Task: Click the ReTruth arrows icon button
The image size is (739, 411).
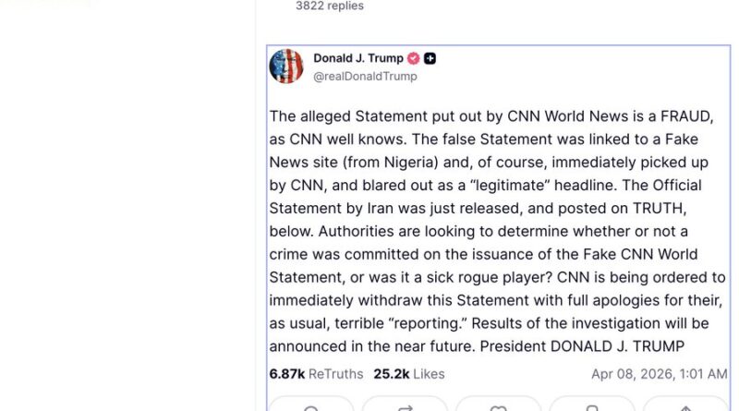Action: (405, 407)
